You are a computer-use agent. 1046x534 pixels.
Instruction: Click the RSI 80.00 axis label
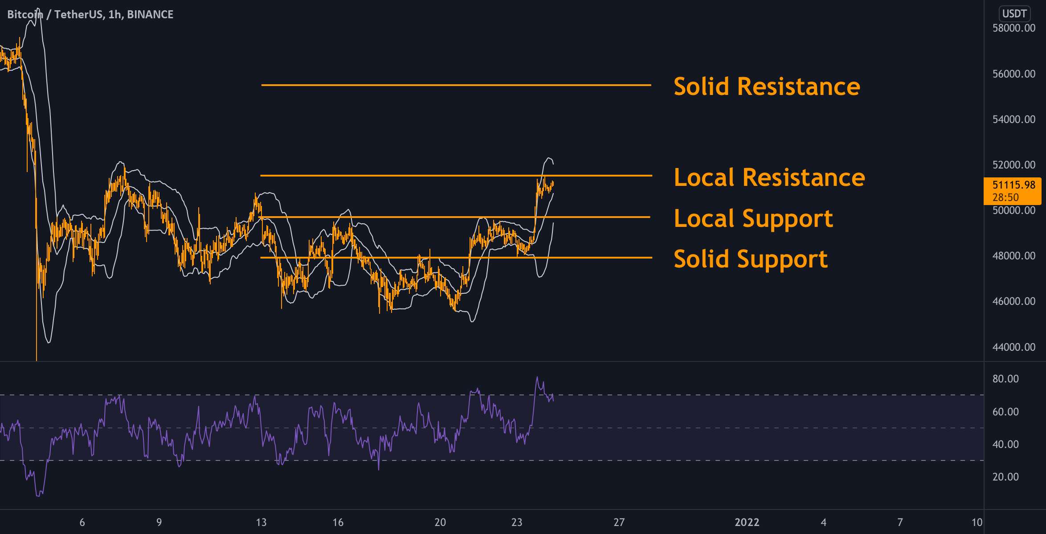click(1005, 379)
